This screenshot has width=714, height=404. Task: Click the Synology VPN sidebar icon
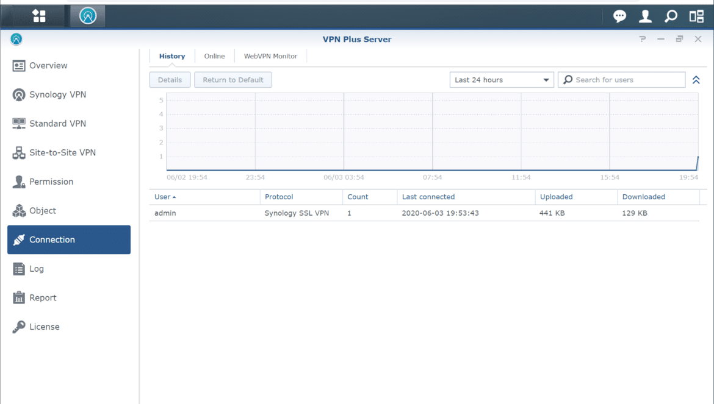pos(19,94)
